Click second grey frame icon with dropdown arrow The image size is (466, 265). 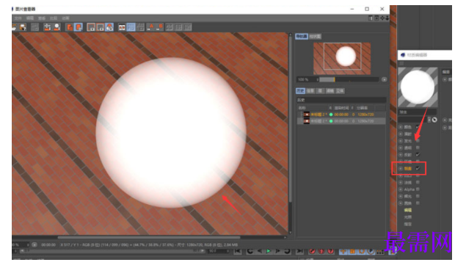(x=100, y=27)
